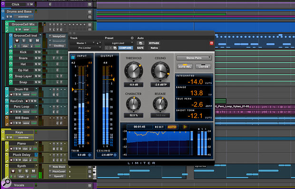Click the GrooveCell Mix track view icon
The image size is (295, 189).
click(90, 25)
